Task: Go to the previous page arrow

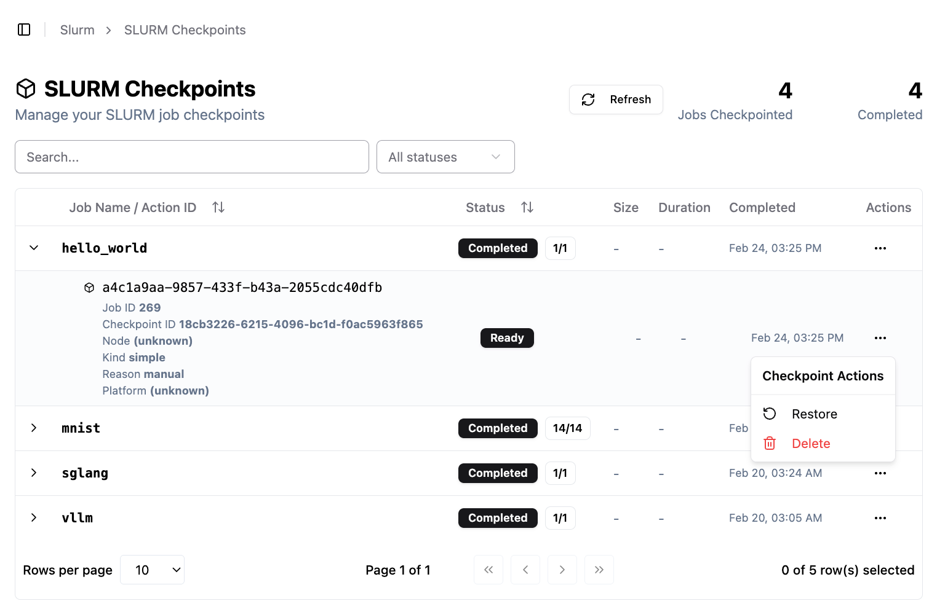Action: [x=525, y=570]
